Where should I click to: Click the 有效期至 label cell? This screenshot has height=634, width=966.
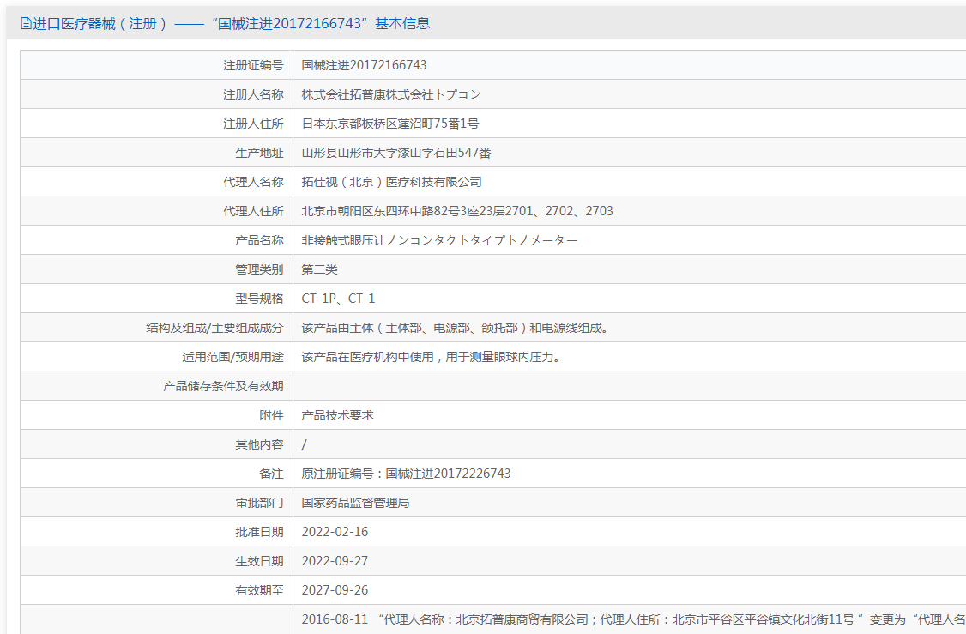pos(156,591)
